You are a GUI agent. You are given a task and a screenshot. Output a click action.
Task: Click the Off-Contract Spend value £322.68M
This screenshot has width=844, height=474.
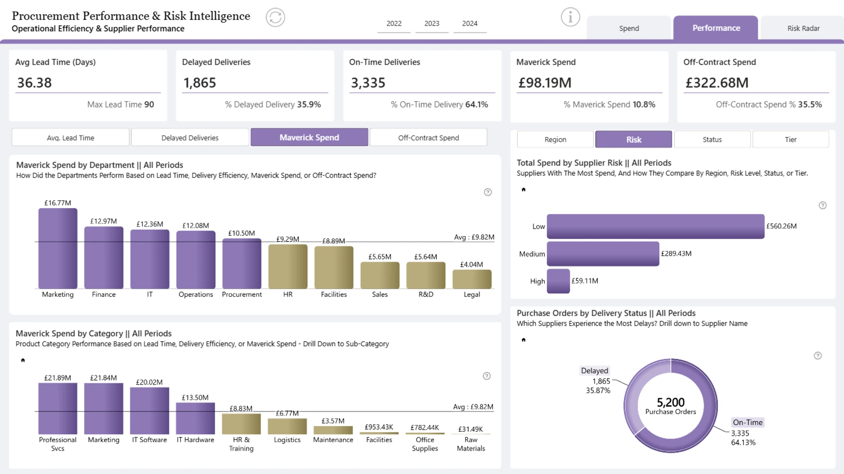pos(717,83)
